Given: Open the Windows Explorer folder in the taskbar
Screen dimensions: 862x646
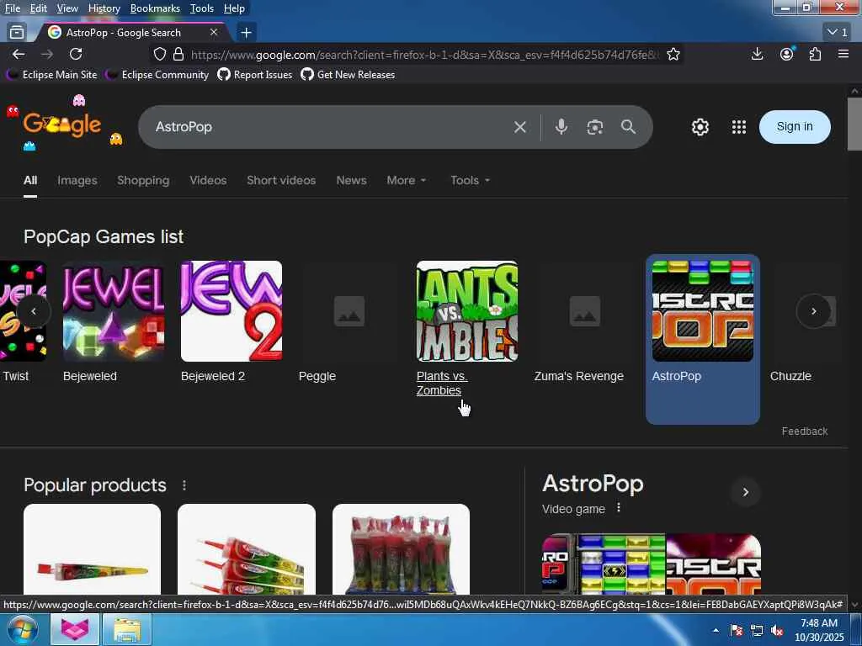Looking at the screenshot, I should point(127,629).
